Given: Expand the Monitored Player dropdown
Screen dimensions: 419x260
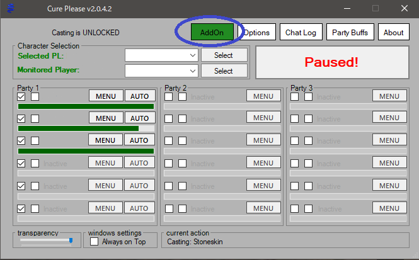Looking at the screenshot, I should [x=161, y=71].
